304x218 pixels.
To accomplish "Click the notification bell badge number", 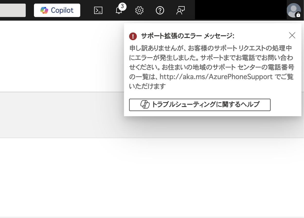I will point(122,7).
